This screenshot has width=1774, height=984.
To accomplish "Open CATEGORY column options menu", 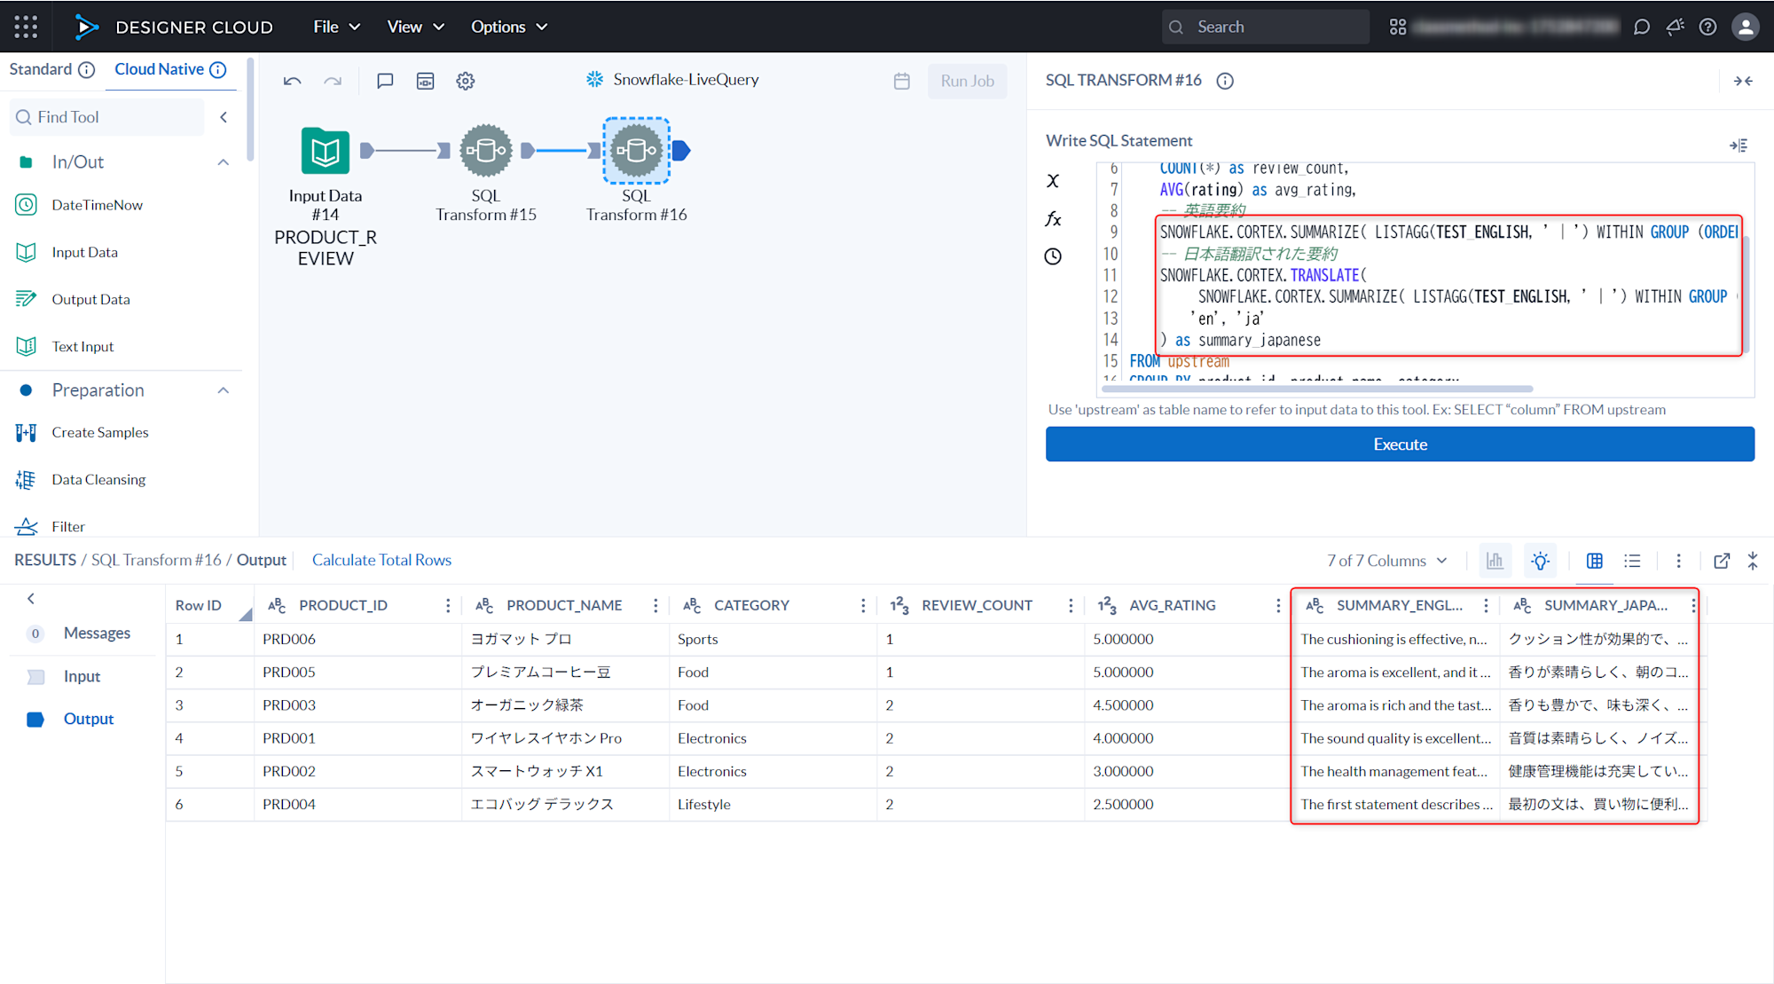I will point(863,605).
